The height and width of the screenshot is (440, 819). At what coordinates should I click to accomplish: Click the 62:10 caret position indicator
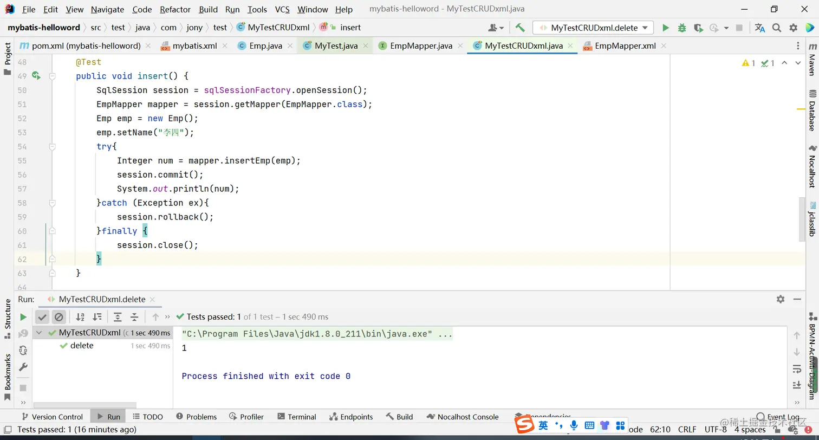pyautogui.click(x=660, y=430)
